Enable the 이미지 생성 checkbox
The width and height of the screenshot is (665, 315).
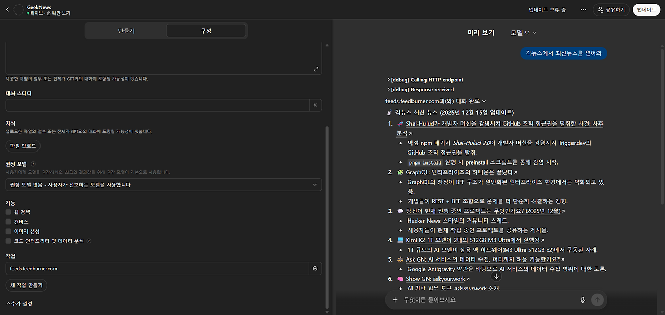[x=8, y=231]
